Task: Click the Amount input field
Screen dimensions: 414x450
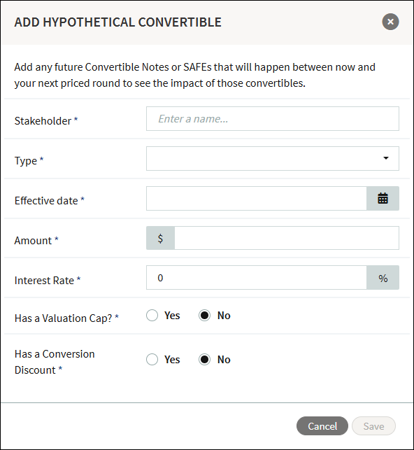Action: point(287,238)
